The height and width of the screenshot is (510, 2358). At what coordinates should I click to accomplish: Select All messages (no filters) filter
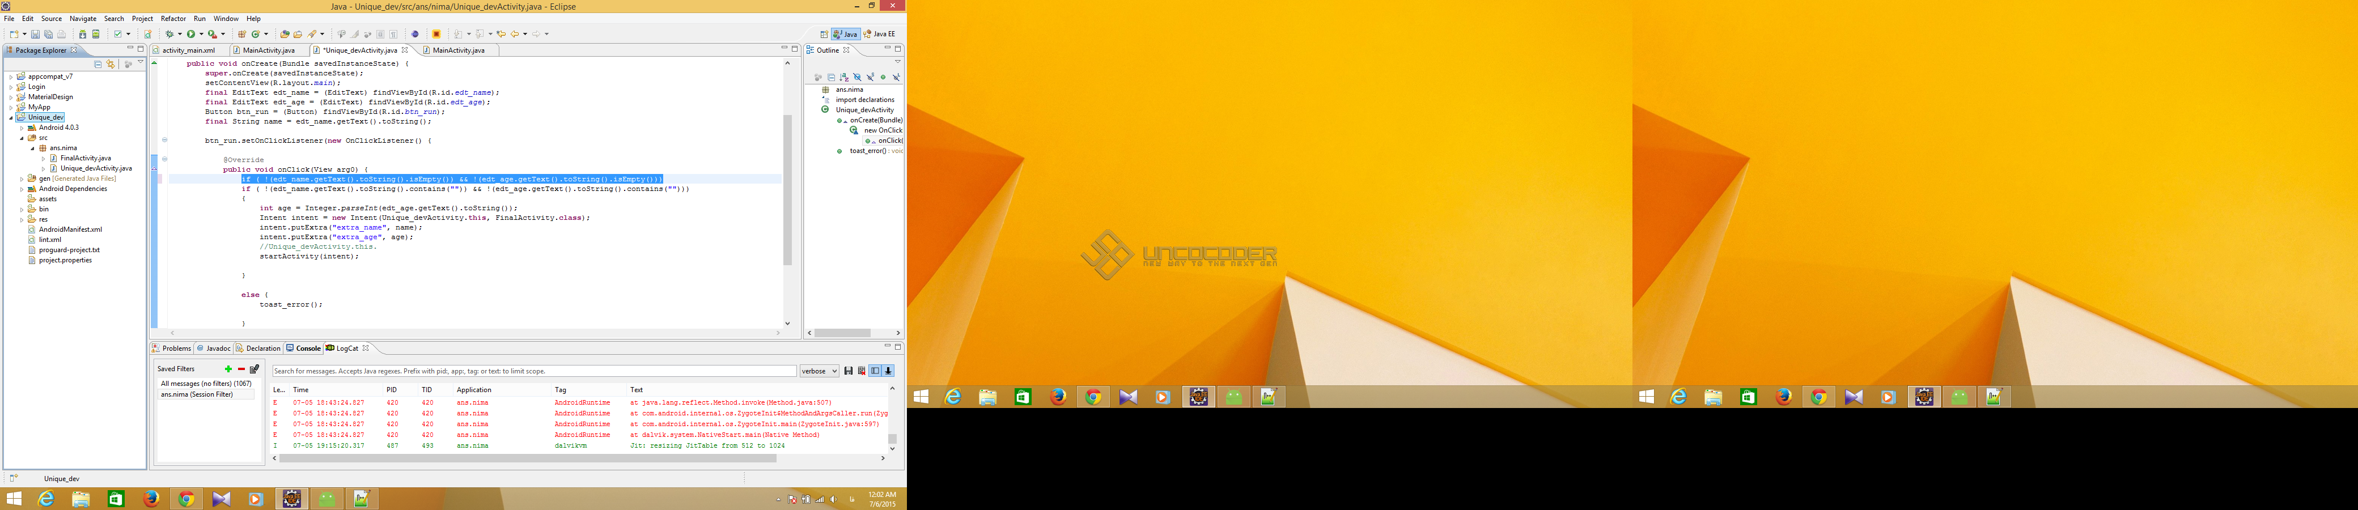[x=206, y=384]
